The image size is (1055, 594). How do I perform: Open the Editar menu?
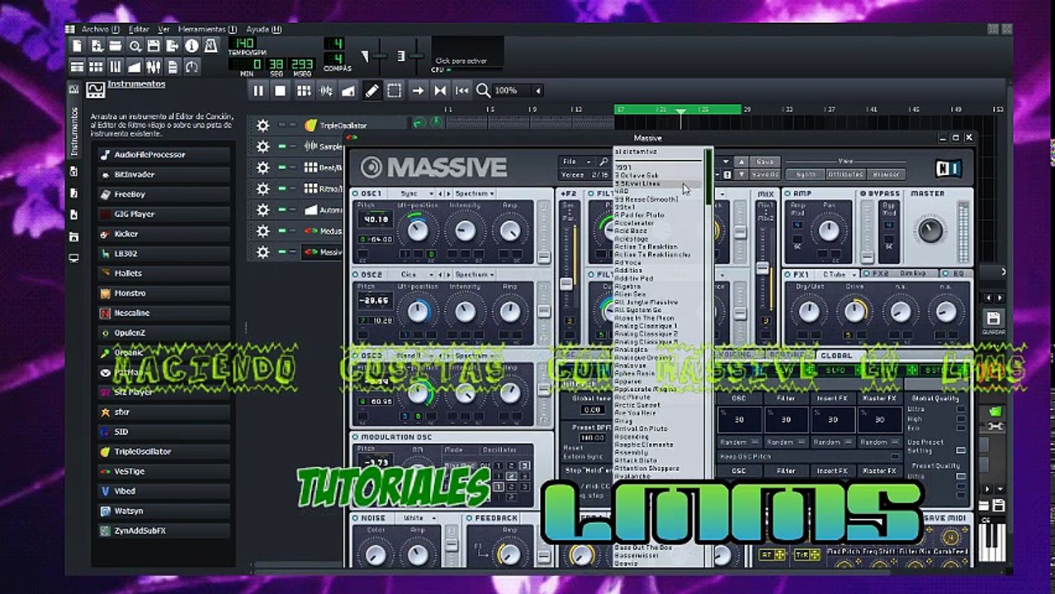[x=139, y=29]
